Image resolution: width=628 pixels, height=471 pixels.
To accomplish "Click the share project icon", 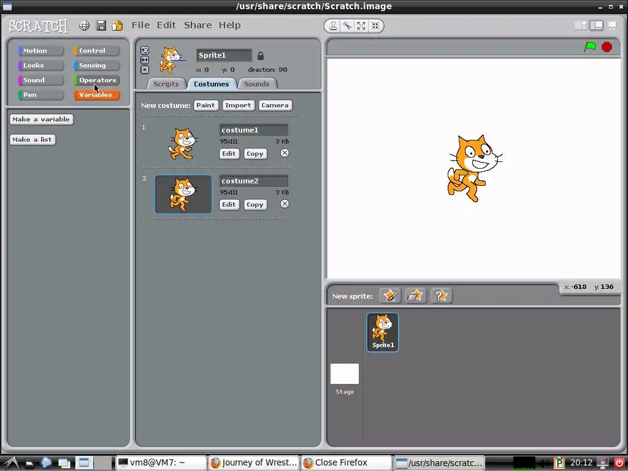I will click(x=117, y=26).
